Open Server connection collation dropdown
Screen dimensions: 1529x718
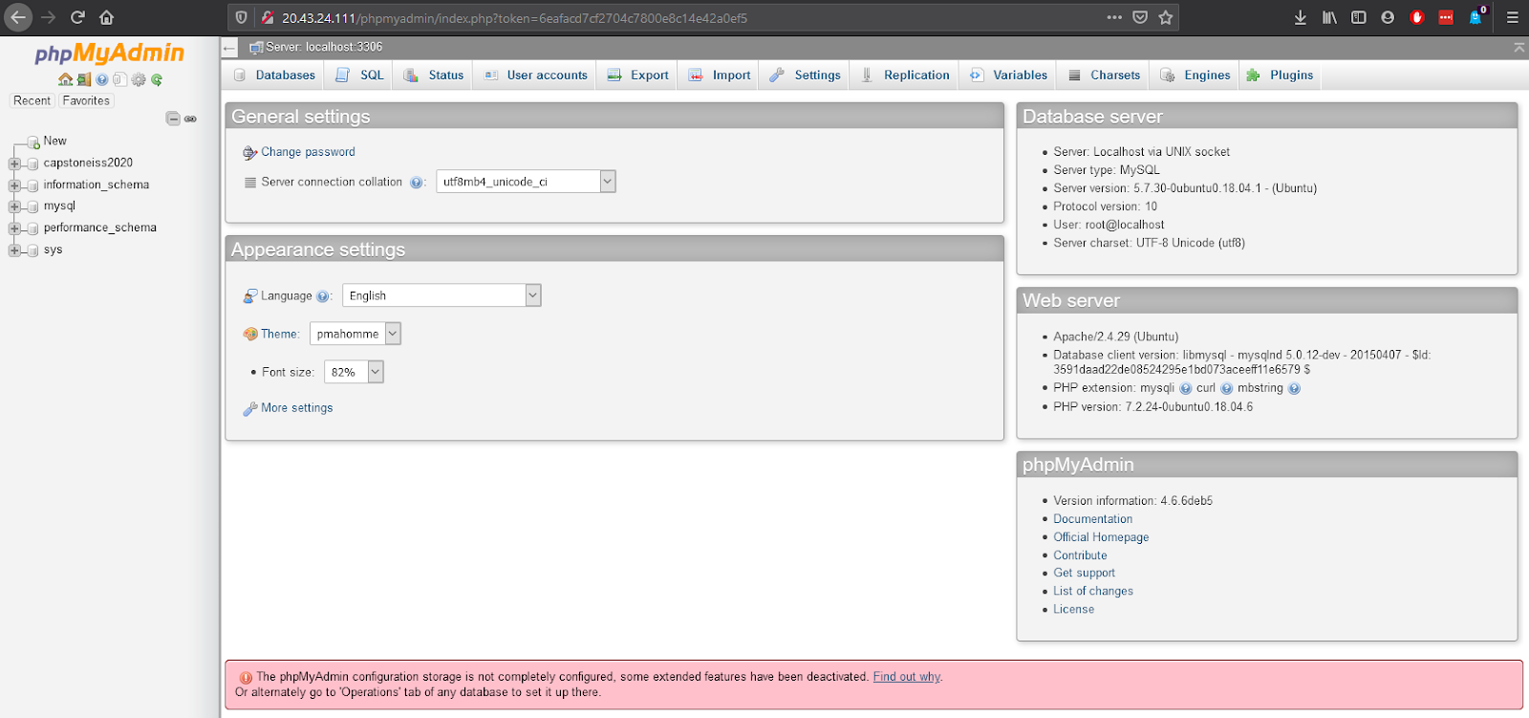[x=526, y=182]
